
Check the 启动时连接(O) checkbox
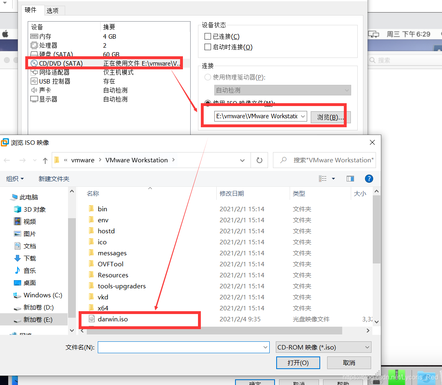tap(208, 47)
